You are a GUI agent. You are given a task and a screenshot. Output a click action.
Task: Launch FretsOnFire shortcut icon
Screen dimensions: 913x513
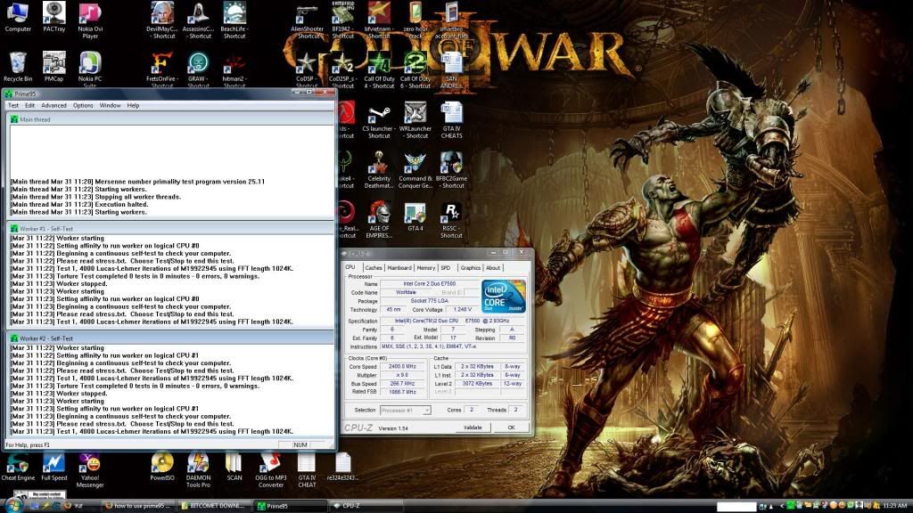161,69
